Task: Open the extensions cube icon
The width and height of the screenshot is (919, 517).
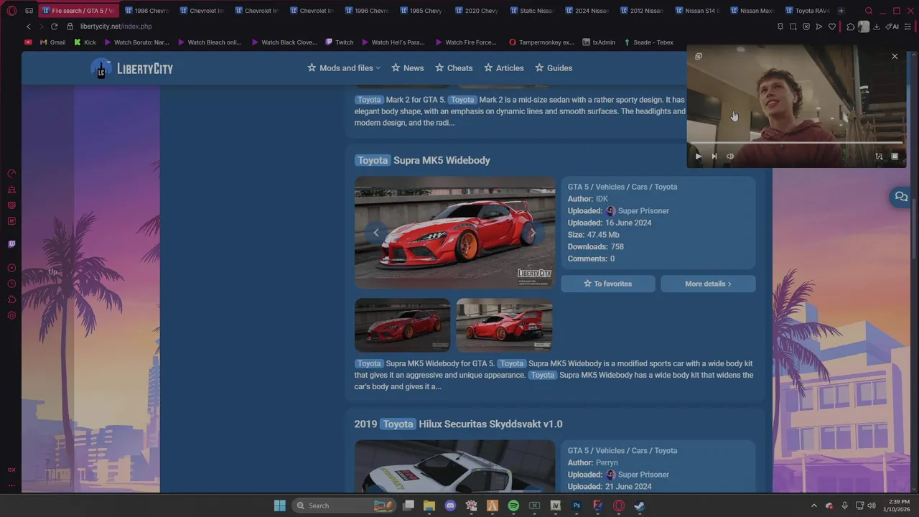Action: [x=851, y=27]
